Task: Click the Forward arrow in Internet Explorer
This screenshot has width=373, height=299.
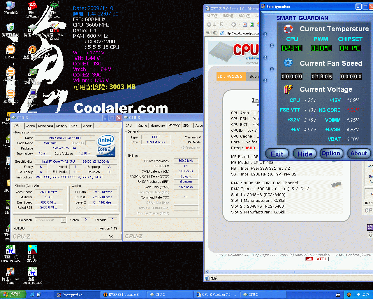Action: [233, 24]
